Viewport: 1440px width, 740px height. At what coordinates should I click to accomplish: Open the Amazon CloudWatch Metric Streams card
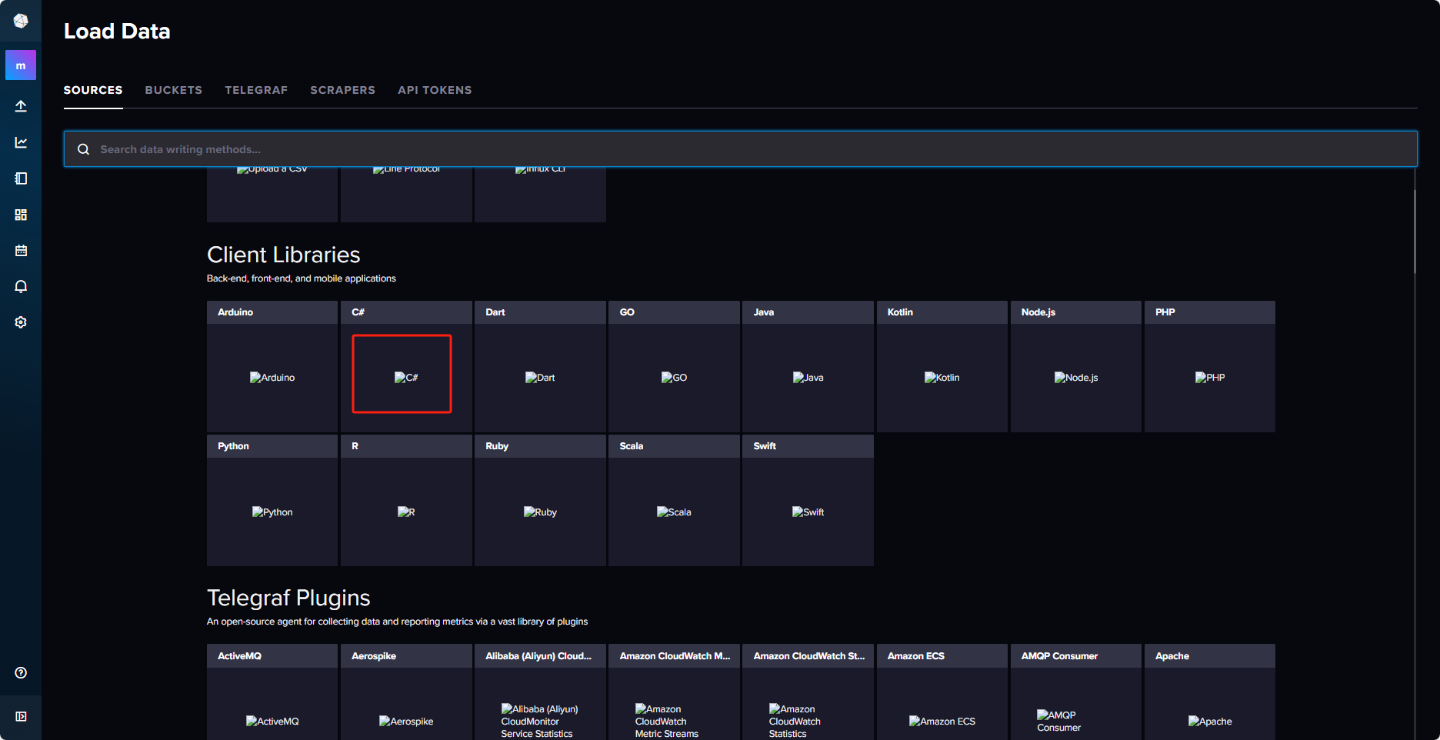[x=674, y=692]
